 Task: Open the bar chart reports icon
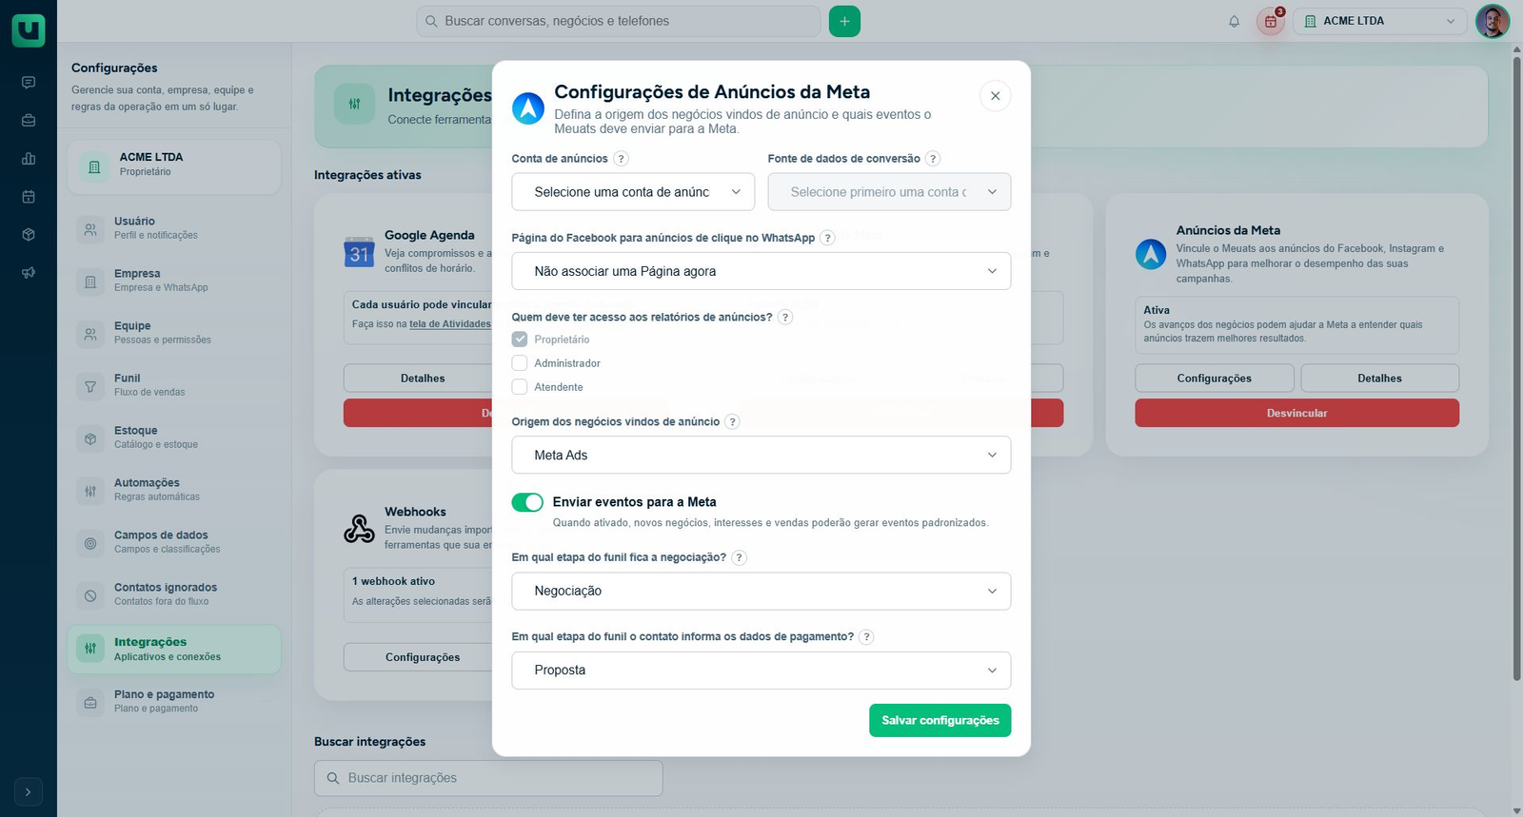[x=29, y=159]
